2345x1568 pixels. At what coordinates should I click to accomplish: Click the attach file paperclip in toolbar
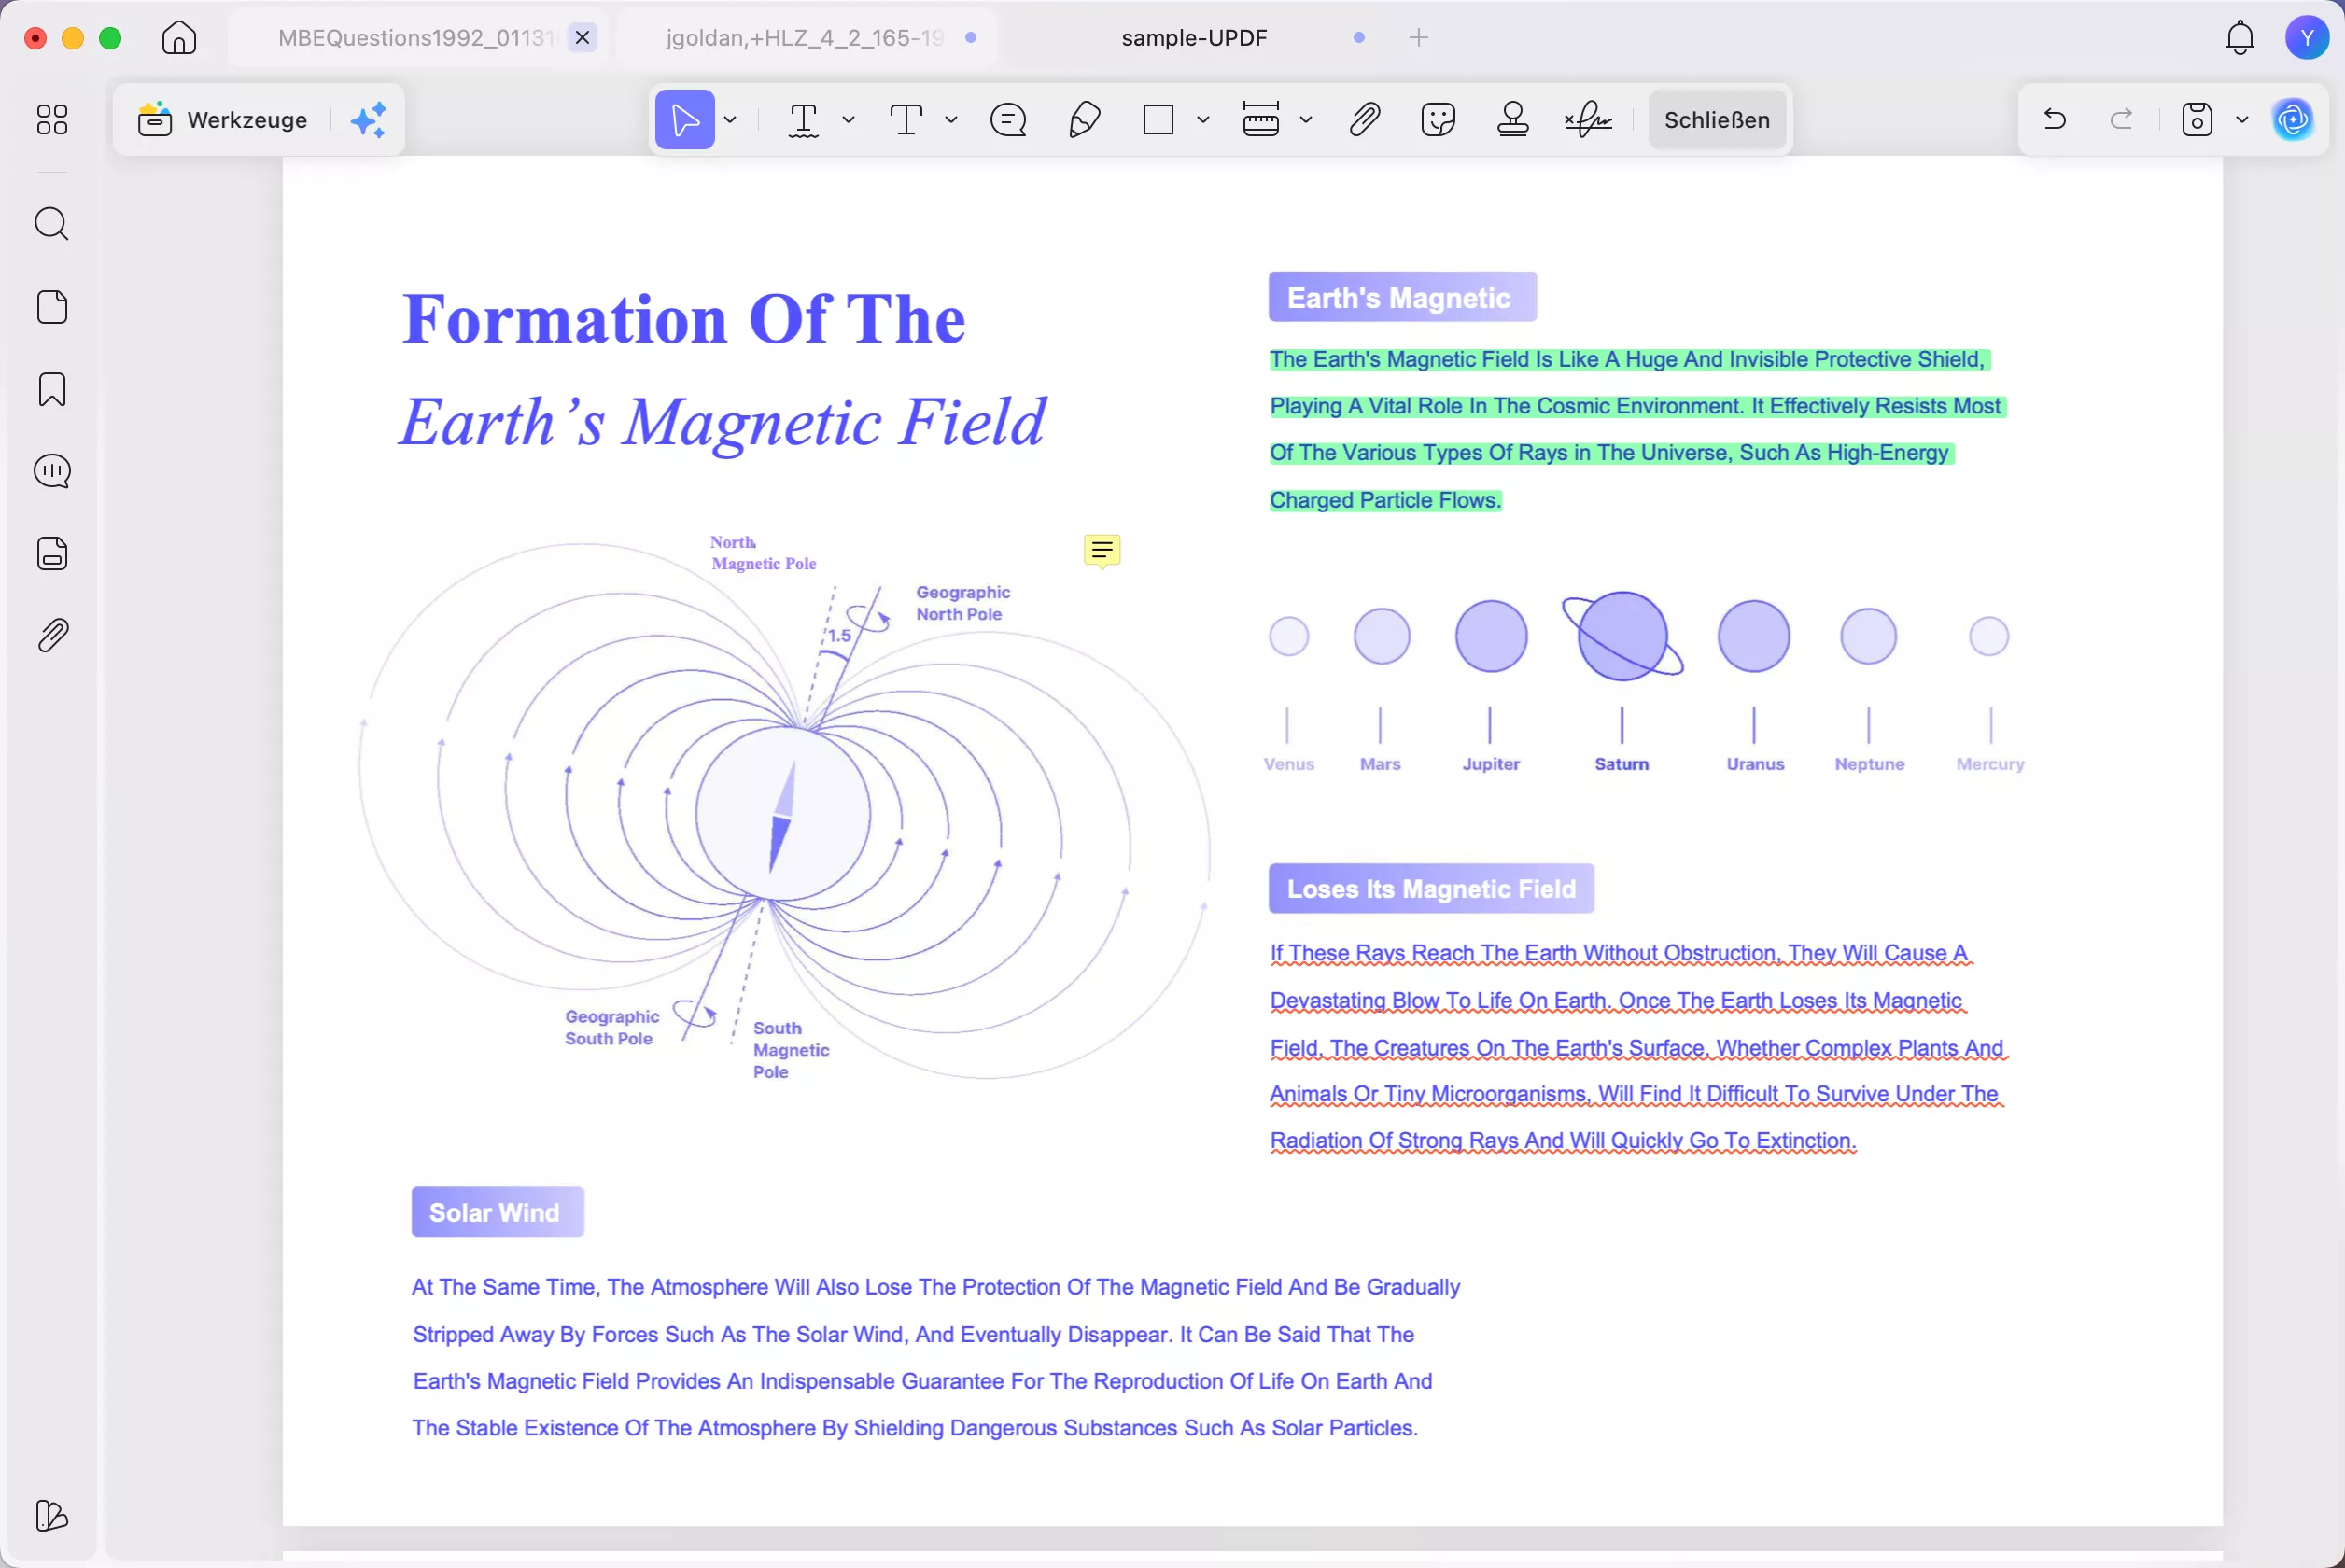[1365, 120]
